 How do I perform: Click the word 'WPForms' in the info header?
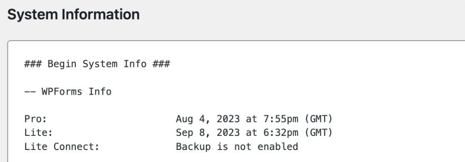pos(62,91)
